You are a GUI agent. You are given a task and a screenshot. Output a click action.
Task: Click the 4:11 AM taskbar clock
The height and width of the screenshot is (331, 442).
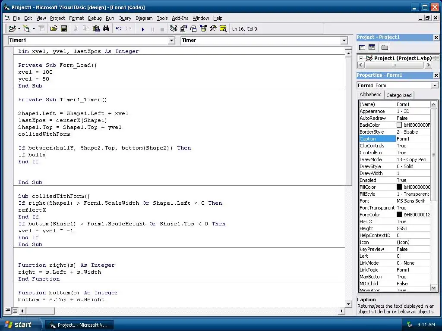coord(426,325)
